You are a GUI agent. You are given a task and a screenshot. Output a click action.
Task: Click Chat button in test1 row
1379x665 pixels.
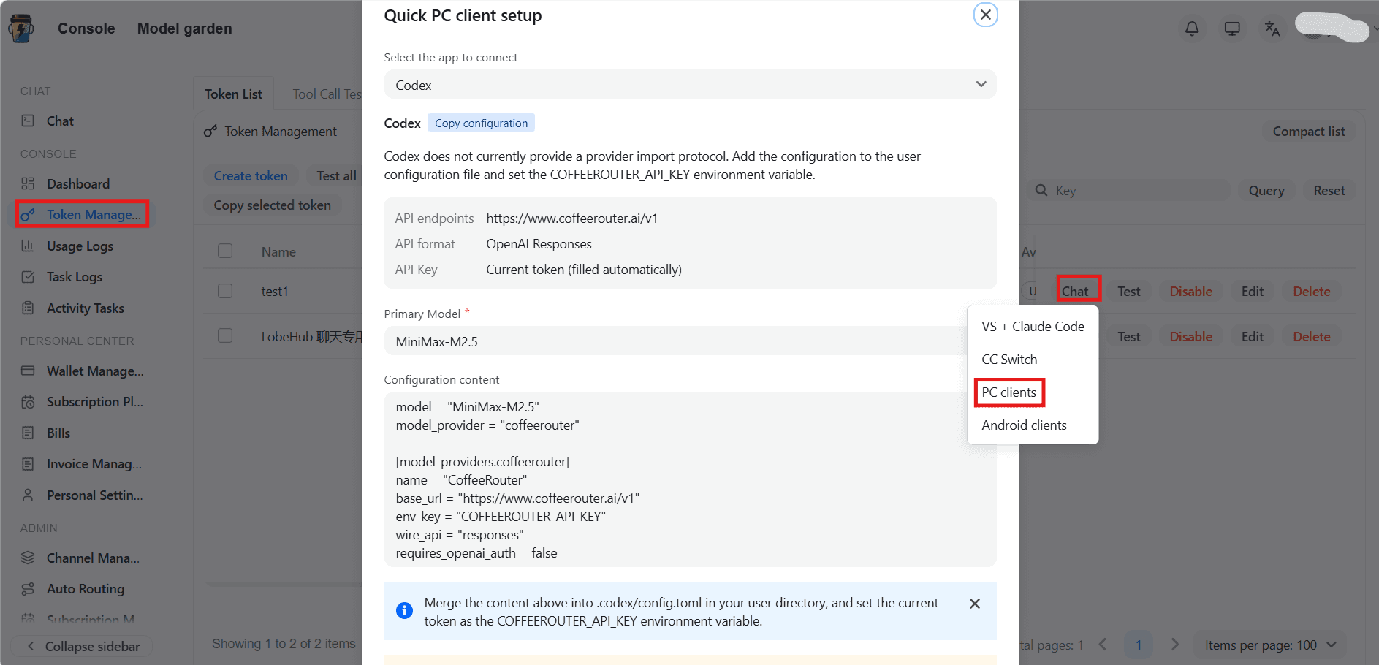pyautogui.click(x=1075, y=291)
